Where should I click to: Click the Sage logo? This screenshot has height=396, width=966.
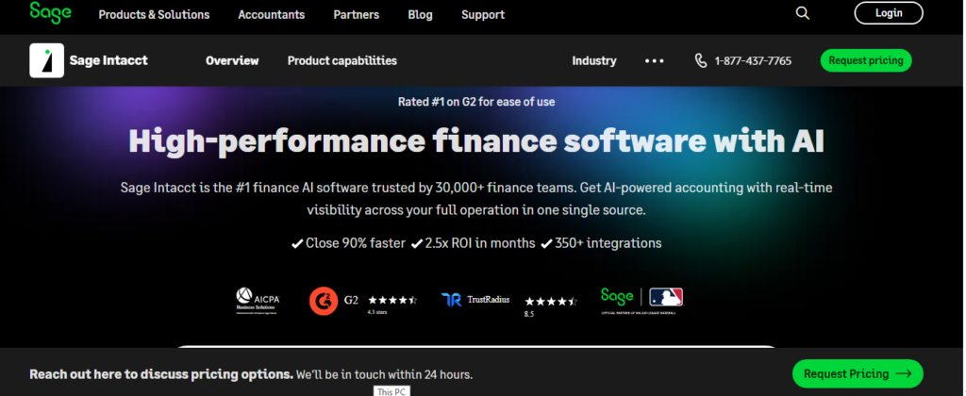tap(51, 12)
